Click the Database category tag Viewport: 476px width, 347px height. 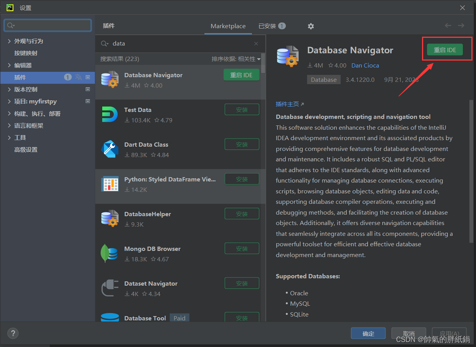(x=324, y=80)
